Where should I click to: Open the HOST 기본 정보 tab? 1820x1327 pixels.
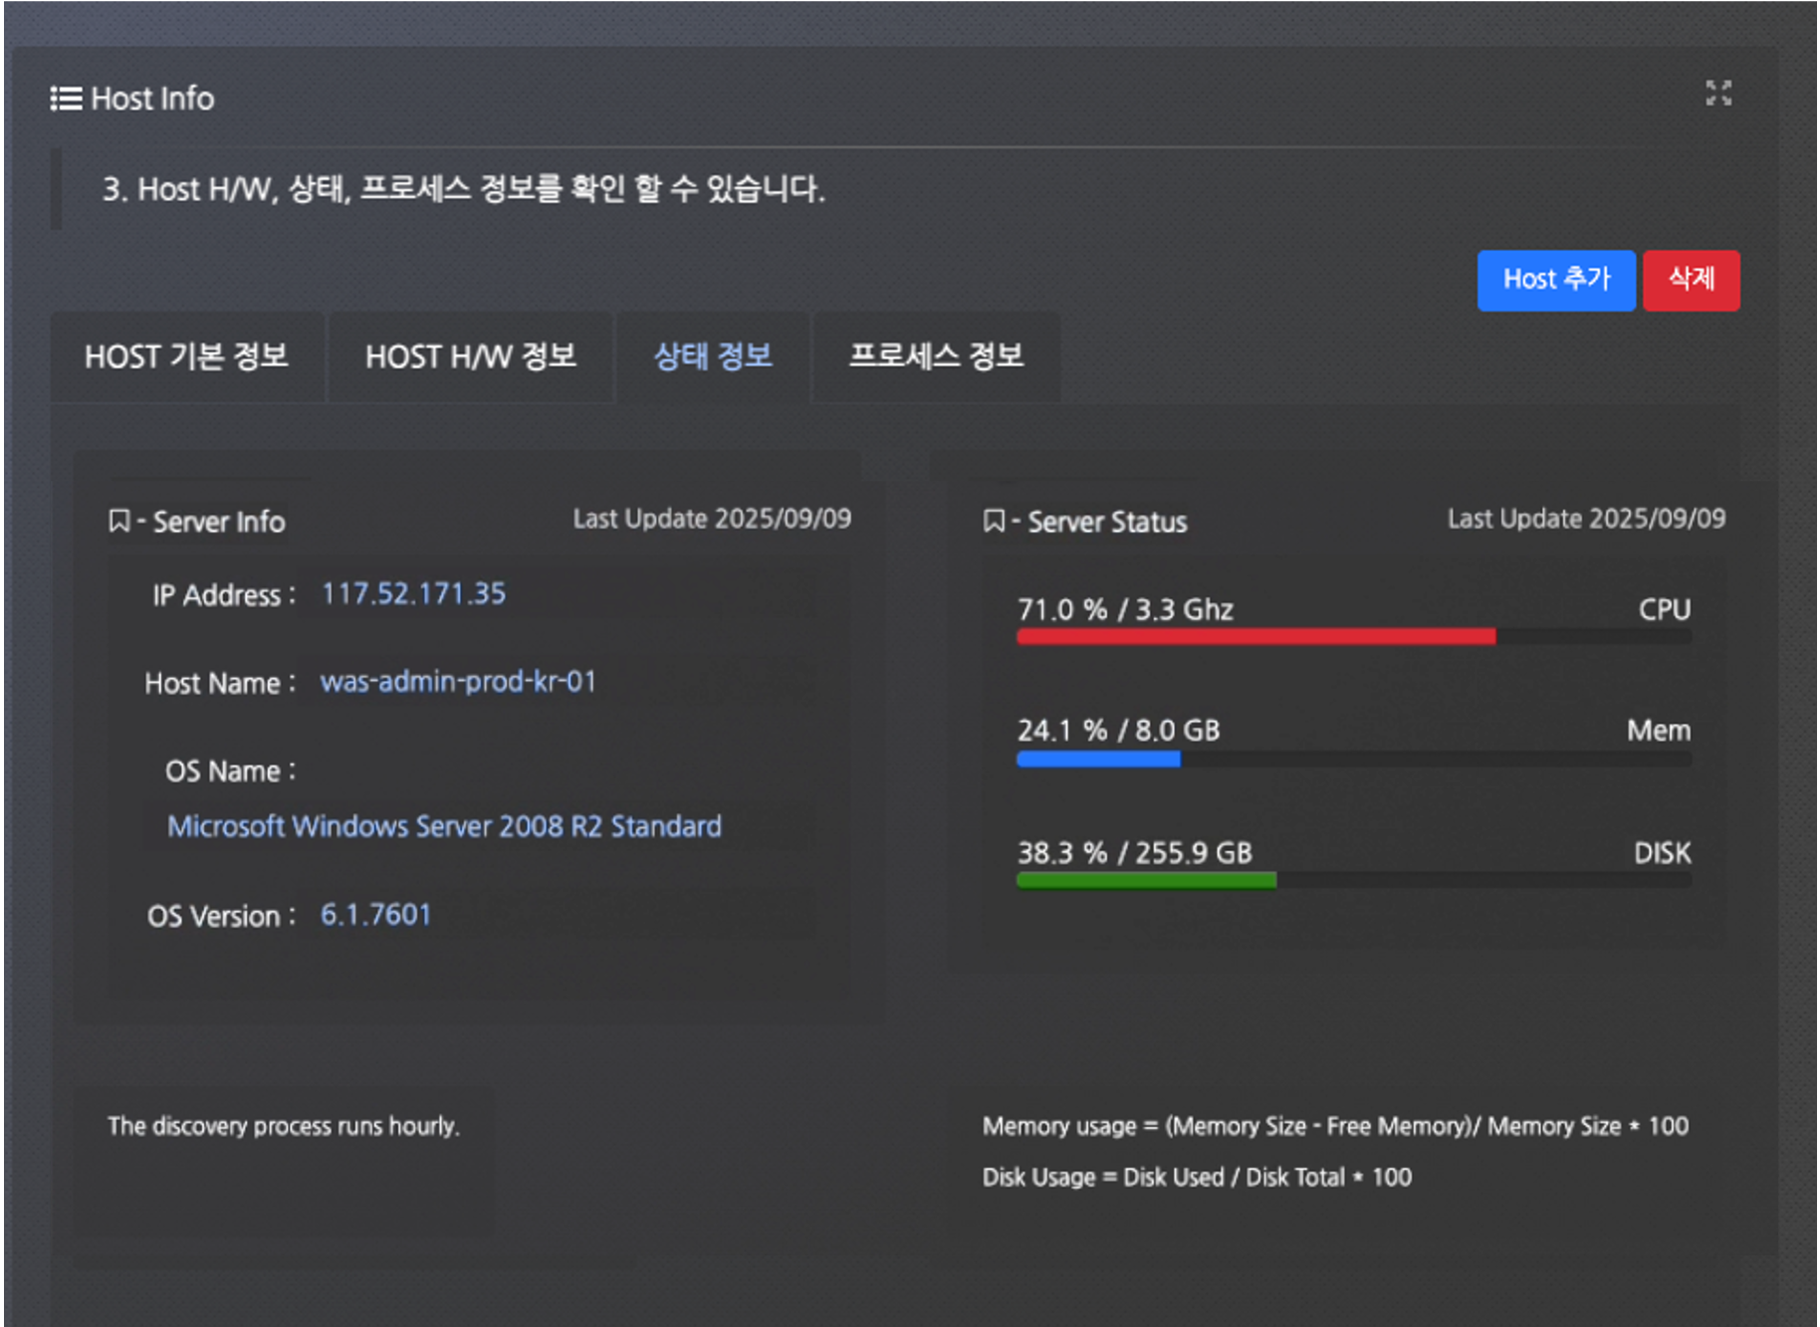pyautogui.click(x=186, y=356)
